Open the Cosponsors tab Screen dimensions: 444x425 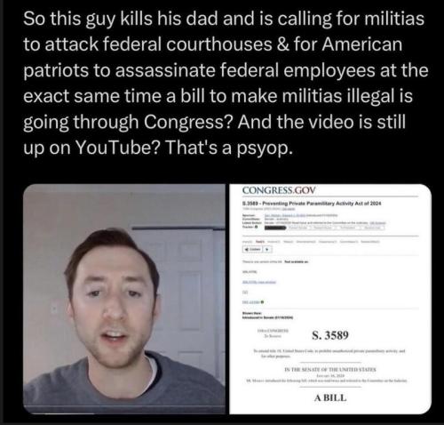[328, 242]
